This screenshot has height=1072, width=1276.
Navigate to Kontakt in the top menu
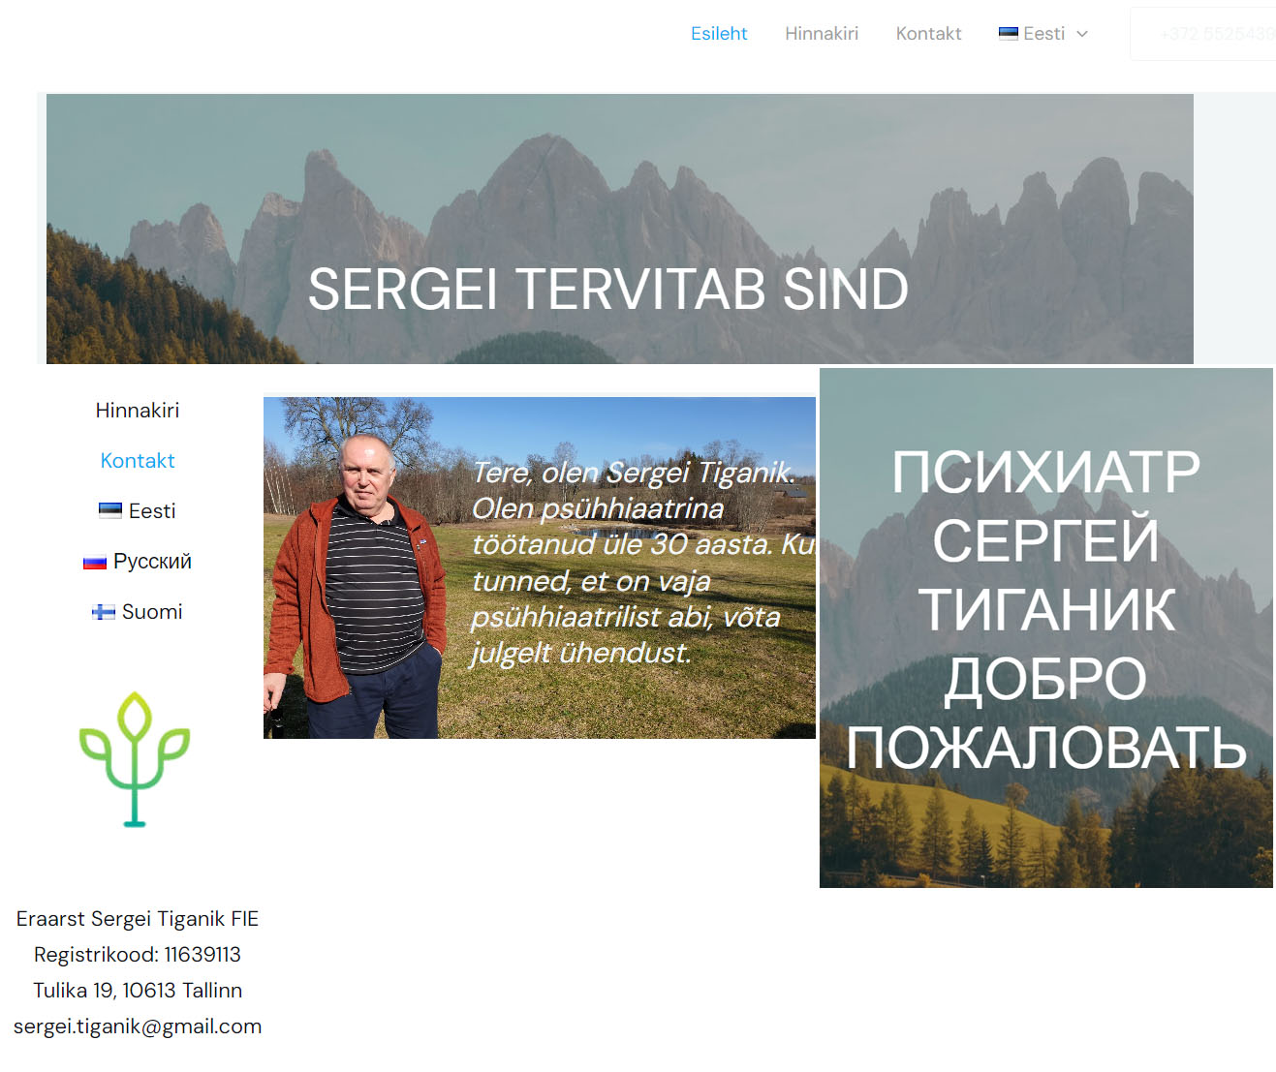click(928, 33)
